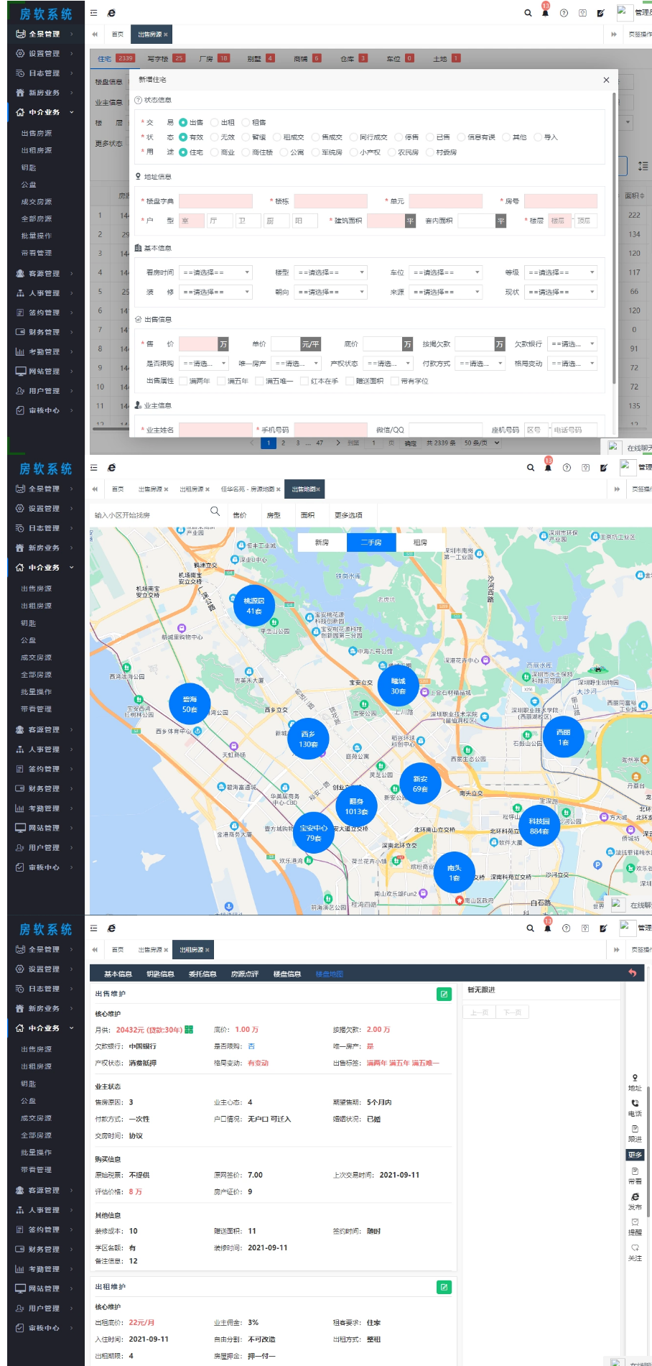Click the pencil note icon on map screen header
This screenshot has width=652, height=1366.
coord(603,467)
